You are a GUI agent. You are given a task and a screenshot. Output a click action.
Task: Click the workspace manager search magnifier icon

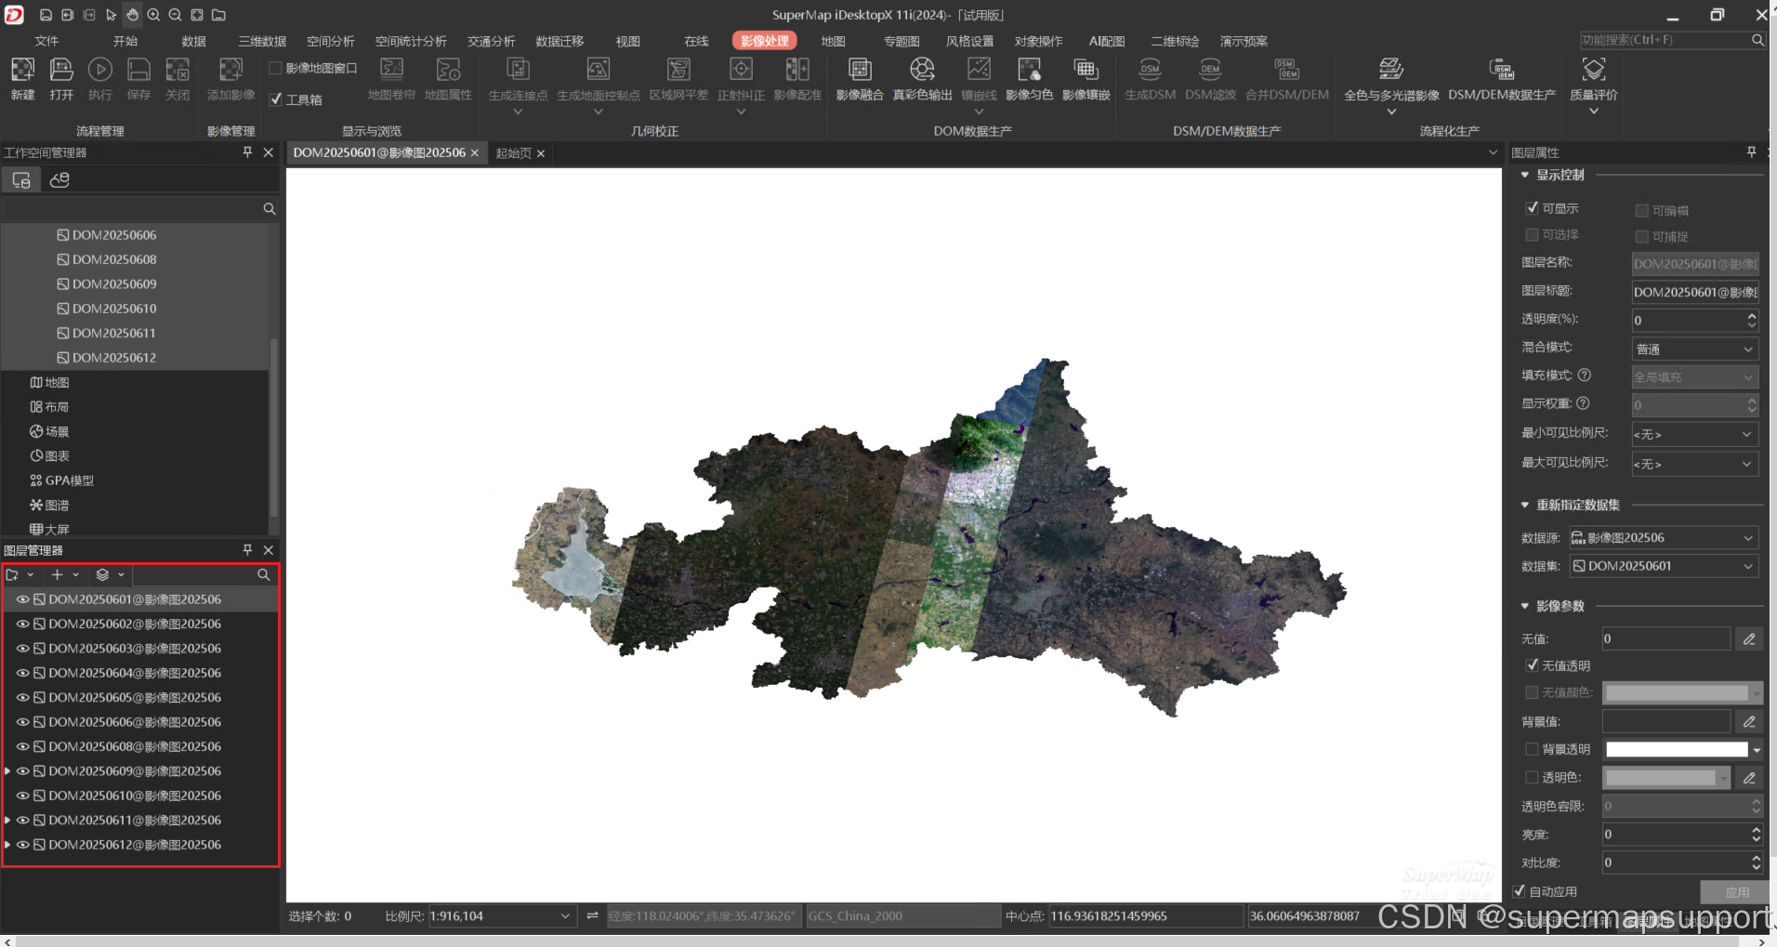coord(270,209)
